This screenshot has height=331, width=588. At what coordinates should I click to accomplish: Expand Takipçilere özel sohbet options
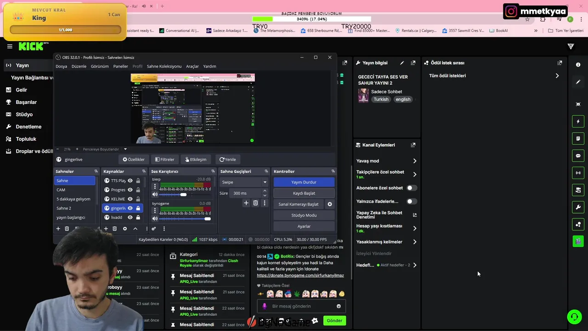(x=414, y=174)
